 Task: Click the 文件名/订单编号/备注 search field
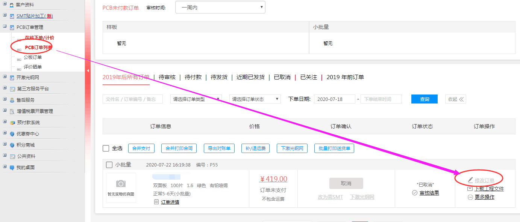click(x=132, y=99)
